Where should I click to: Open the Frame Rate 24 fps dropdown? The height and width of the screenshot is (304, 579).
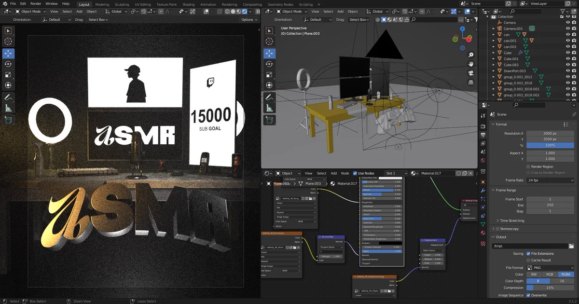click(551, 180)
